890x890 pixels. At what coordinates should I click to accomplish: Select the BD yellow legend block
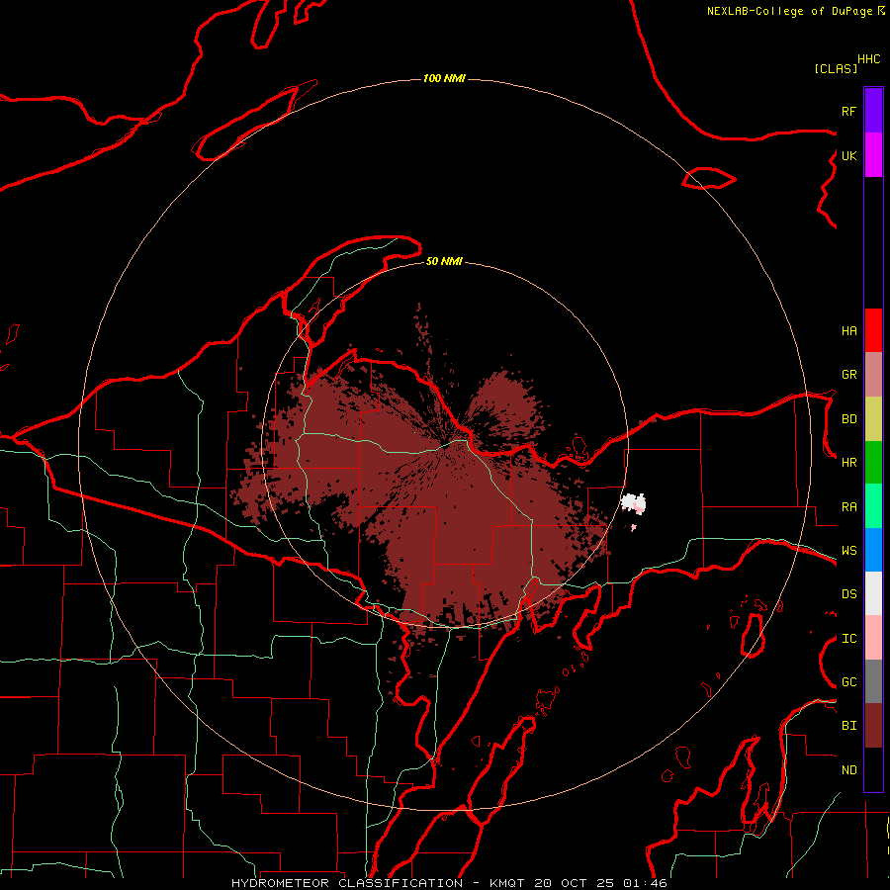point(873,418)
